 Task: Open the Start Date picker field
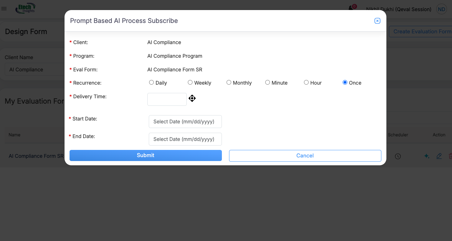pyautogui.click(x=185, y=122)
